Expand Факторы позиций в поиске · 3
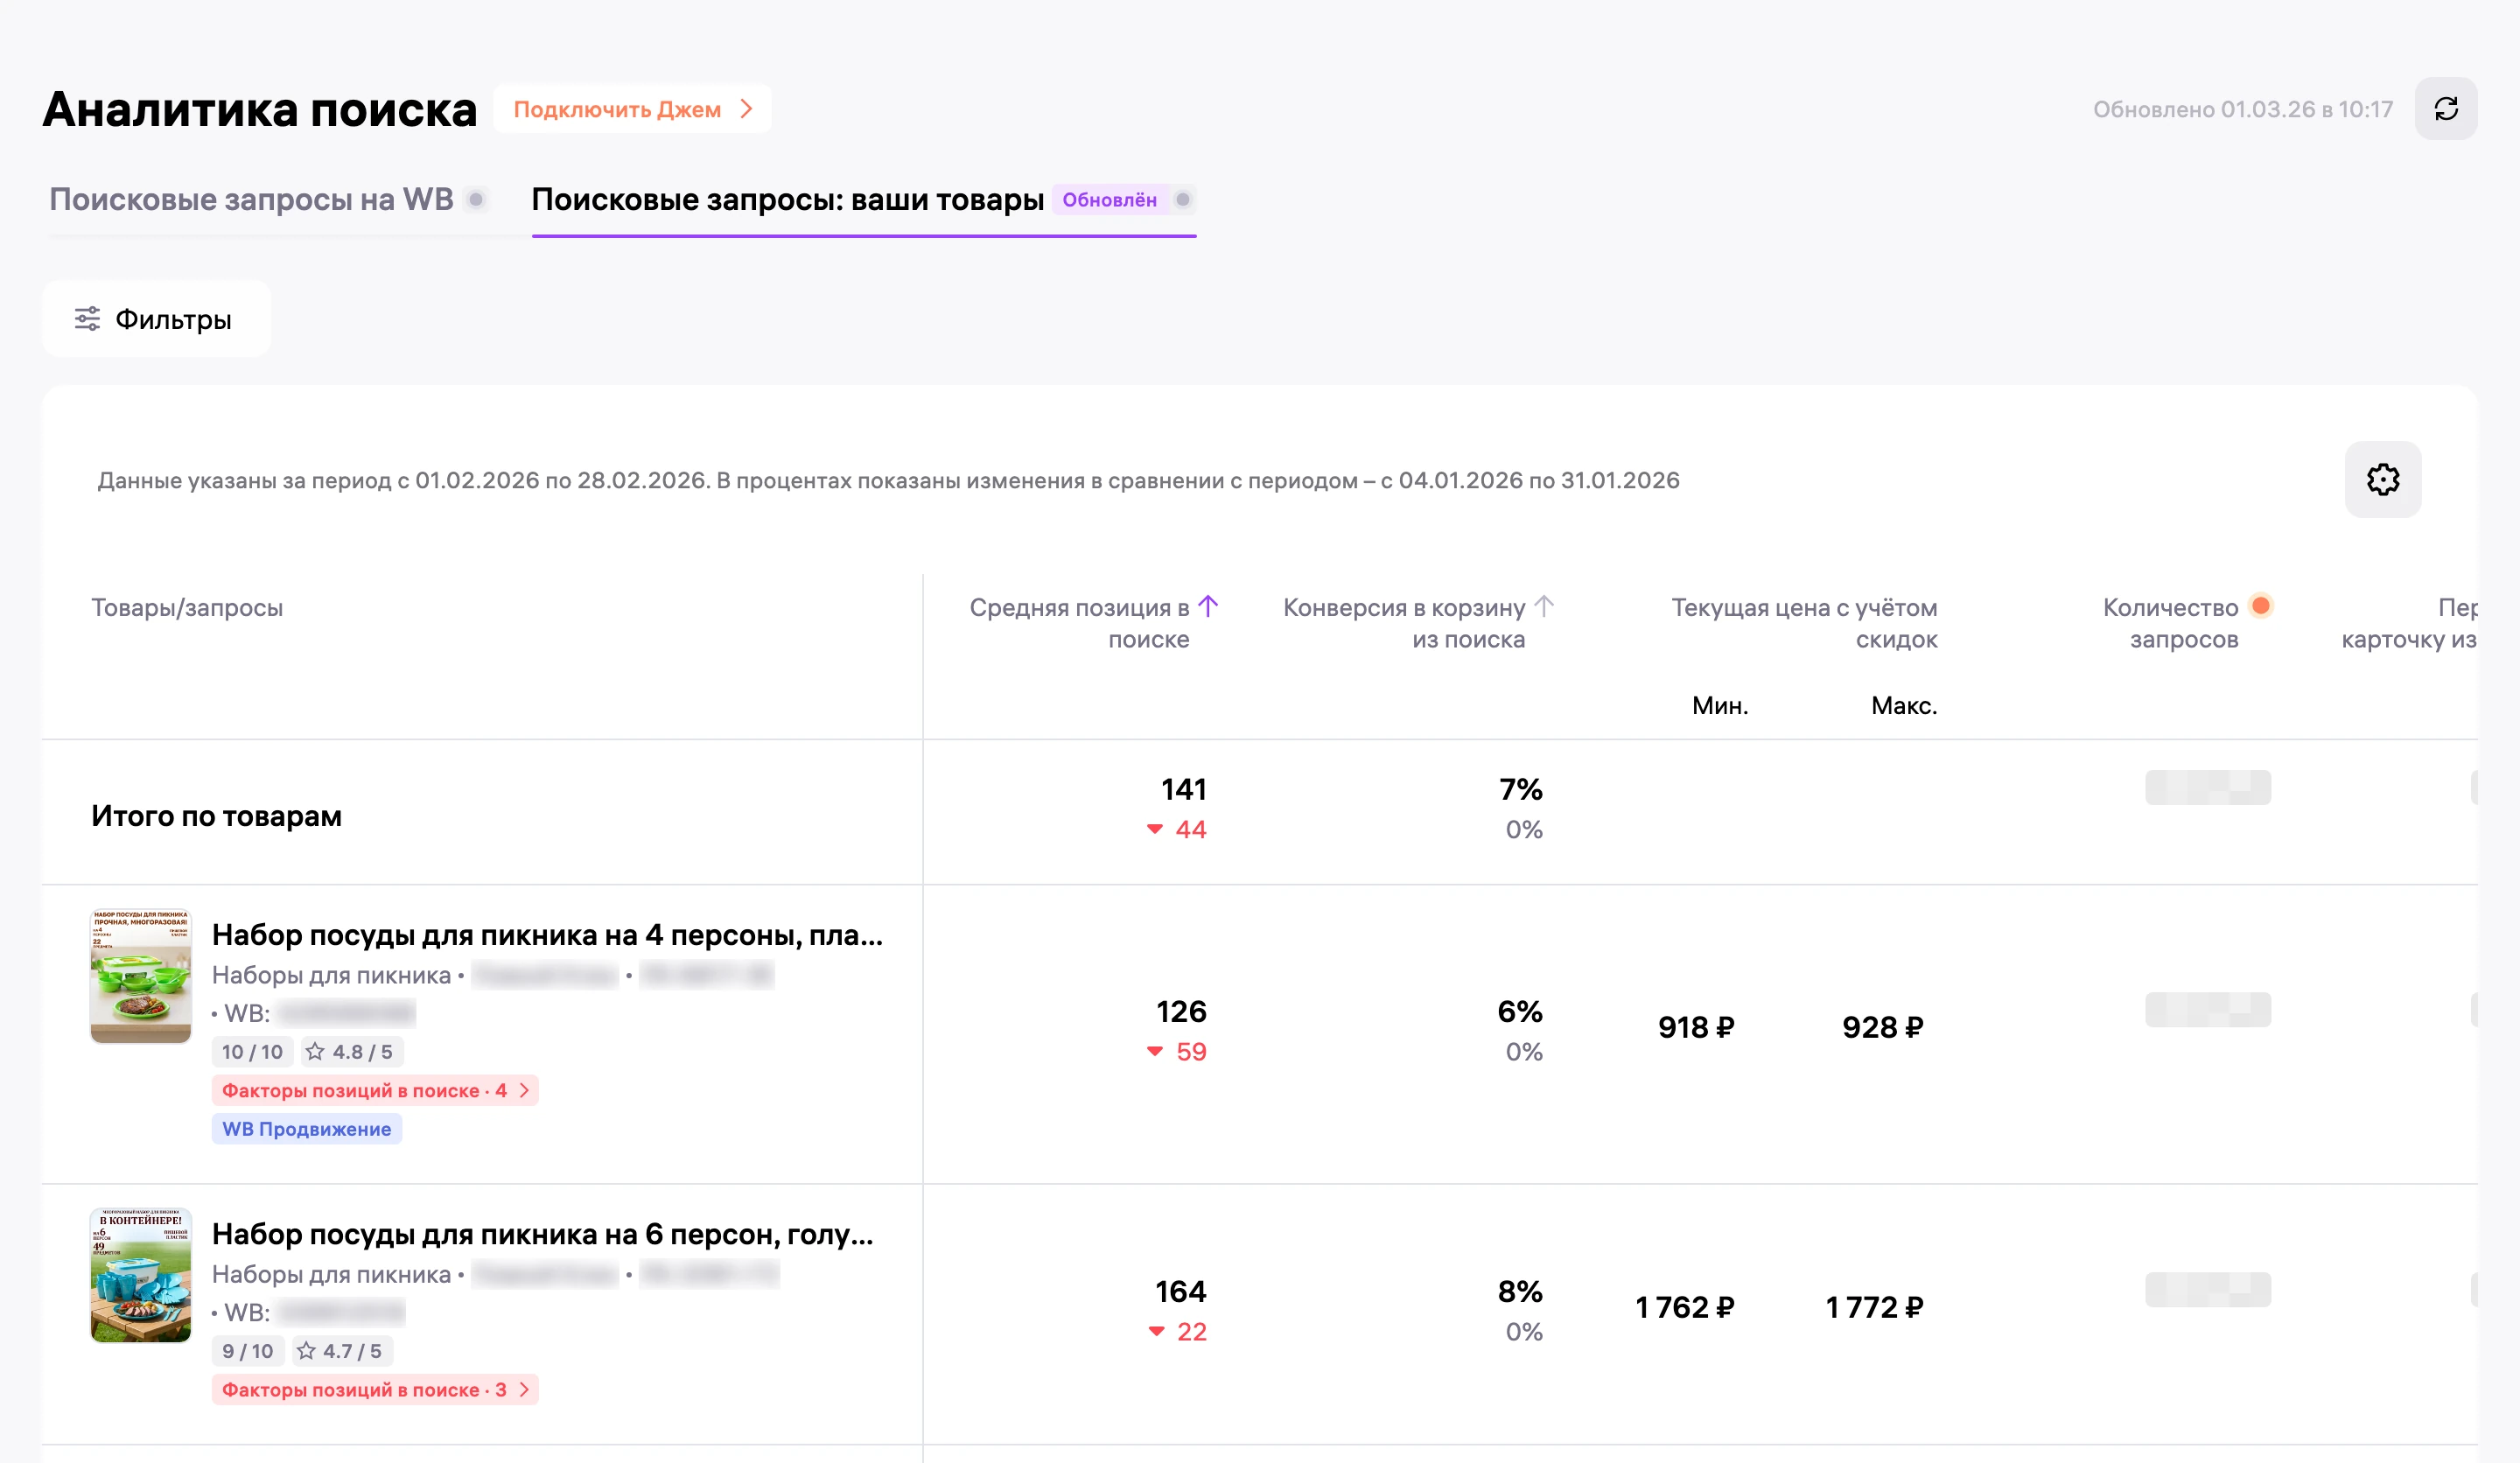 tap(375, 1389)
